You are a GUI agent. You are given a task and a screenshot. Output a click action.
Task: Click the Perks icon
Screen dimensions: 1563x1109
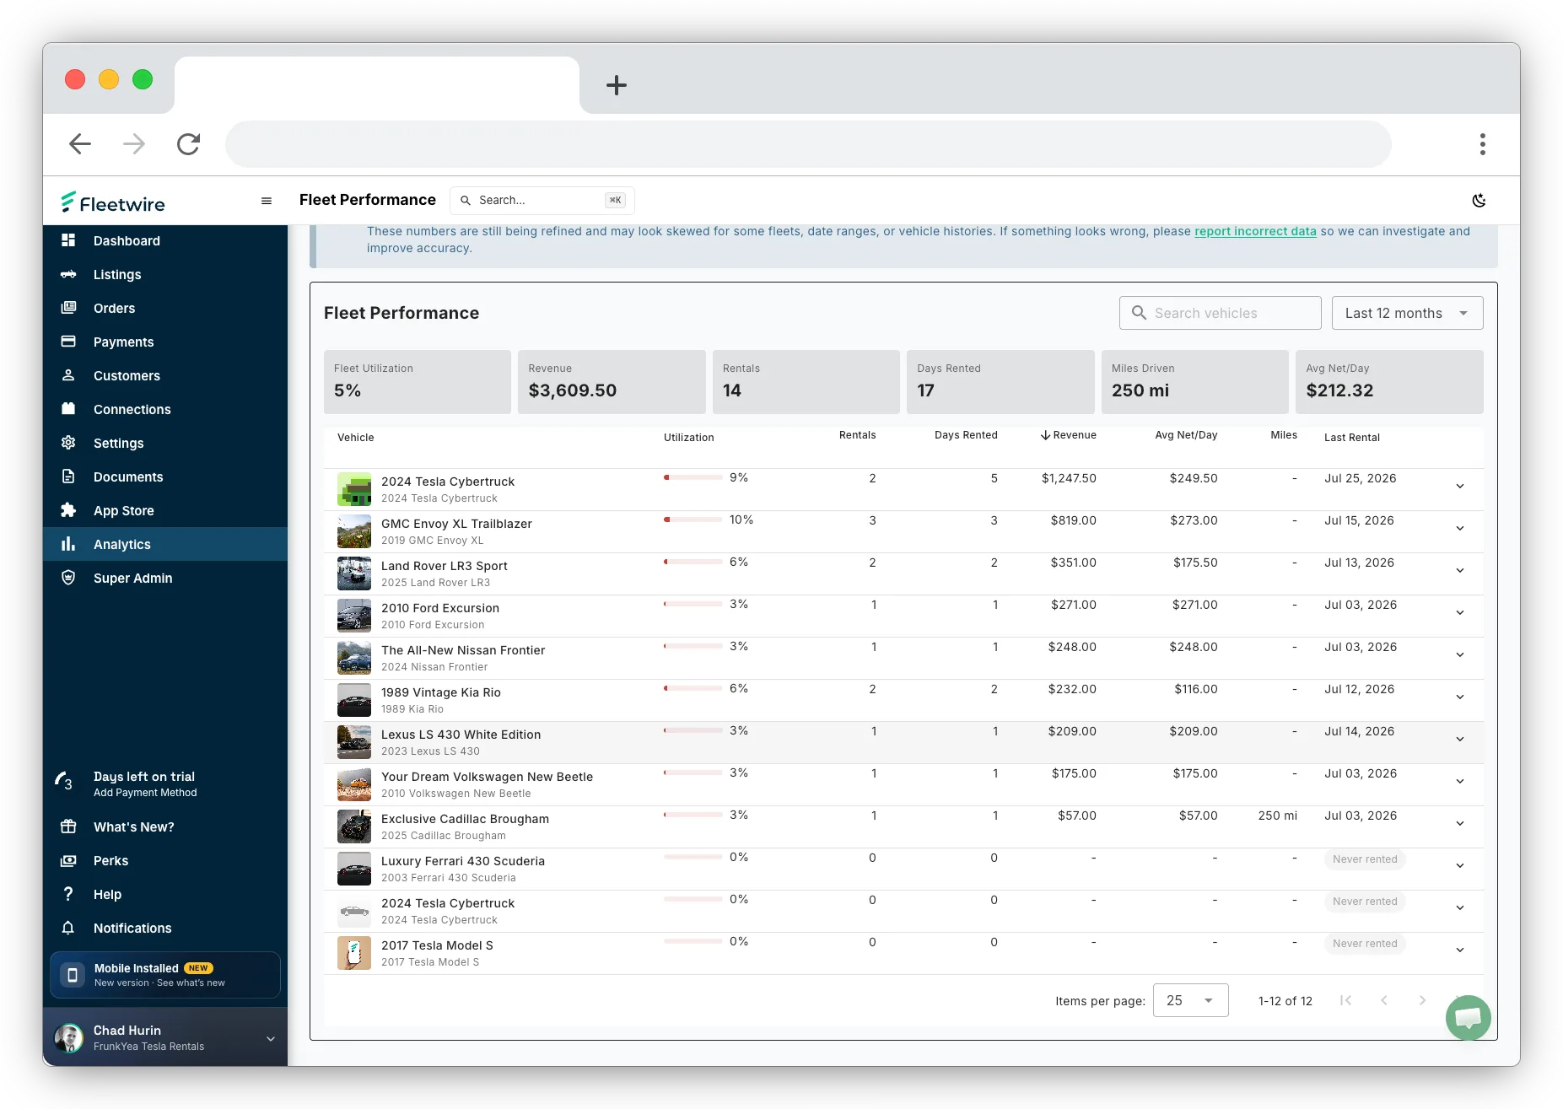68,860
